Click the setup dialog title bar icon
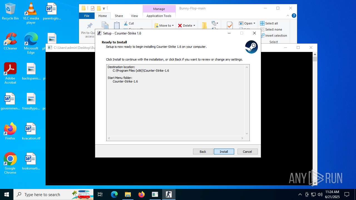The width and height of the screenshot is (356, 200). 99,33
